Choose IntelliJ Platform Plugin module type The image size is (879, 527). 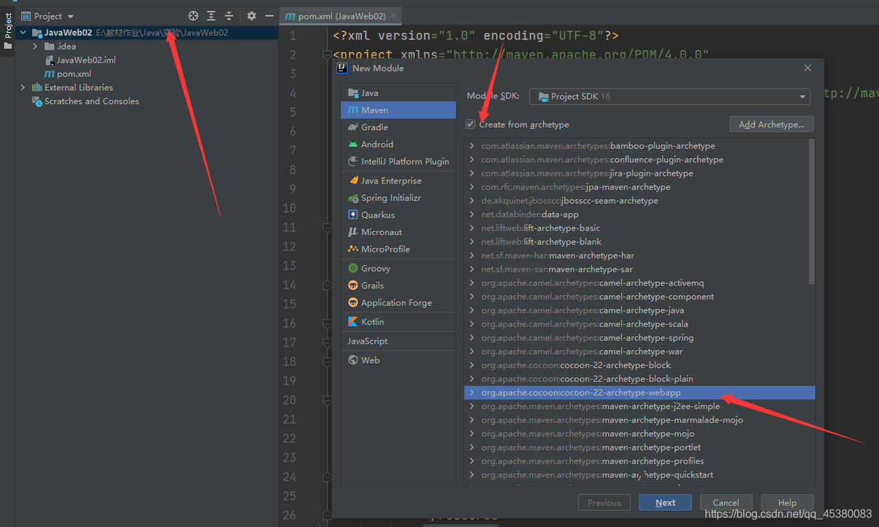coord(398,162)
